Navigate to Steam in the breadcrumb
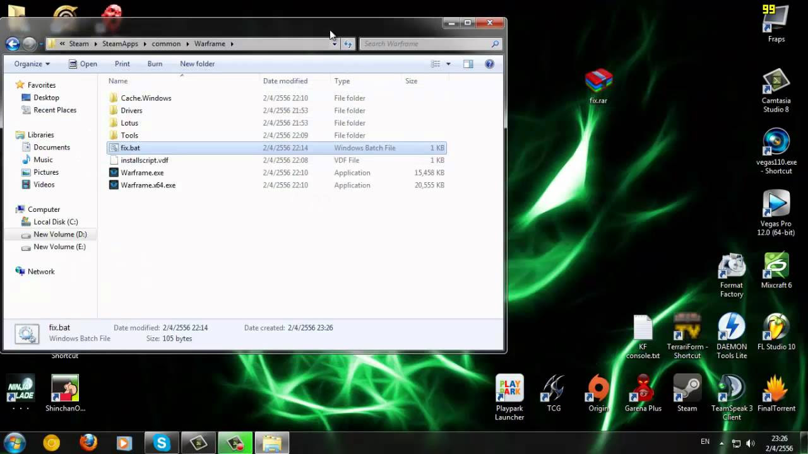The height and width of the screenshot is (454, 808). coord(79,44)
